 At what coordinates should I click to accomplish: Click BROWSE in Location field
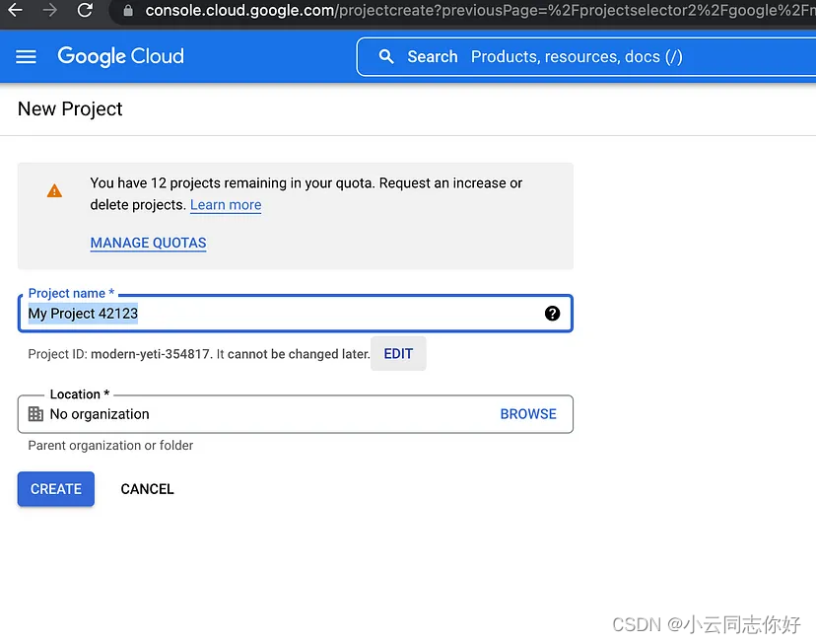pyautogui.click(x=528, y=414)
